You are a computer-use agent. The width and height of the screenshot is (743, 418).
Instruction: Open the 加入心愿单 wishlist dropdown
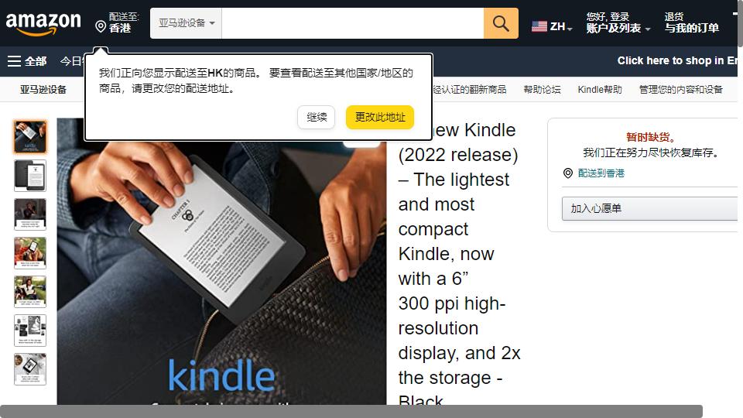[649, 208]
